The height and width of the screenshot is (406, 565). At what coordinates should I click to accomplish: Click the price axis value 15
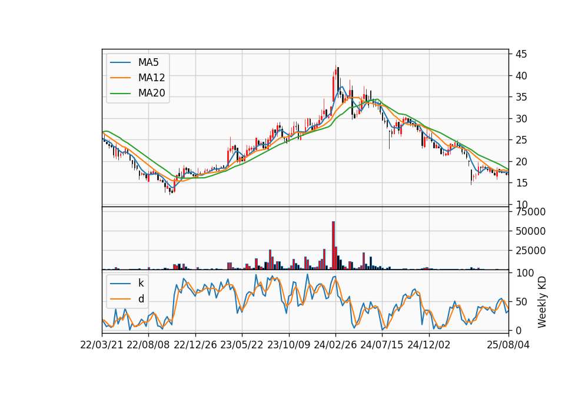tap(521, 183)
